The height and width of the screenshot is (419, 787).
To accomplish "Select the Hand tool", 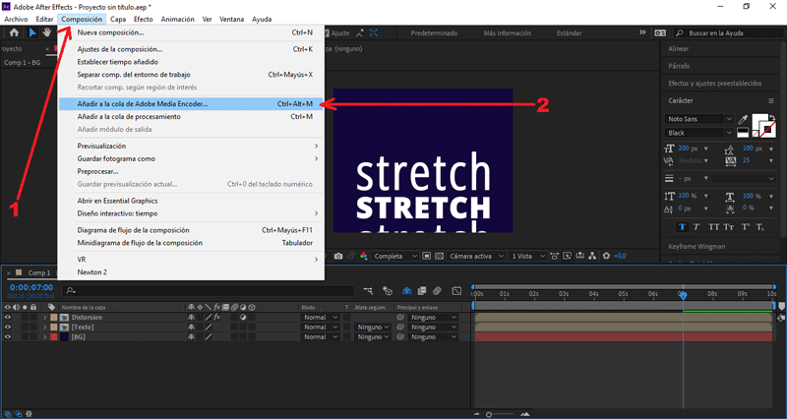I will click(x=46, y=32).
